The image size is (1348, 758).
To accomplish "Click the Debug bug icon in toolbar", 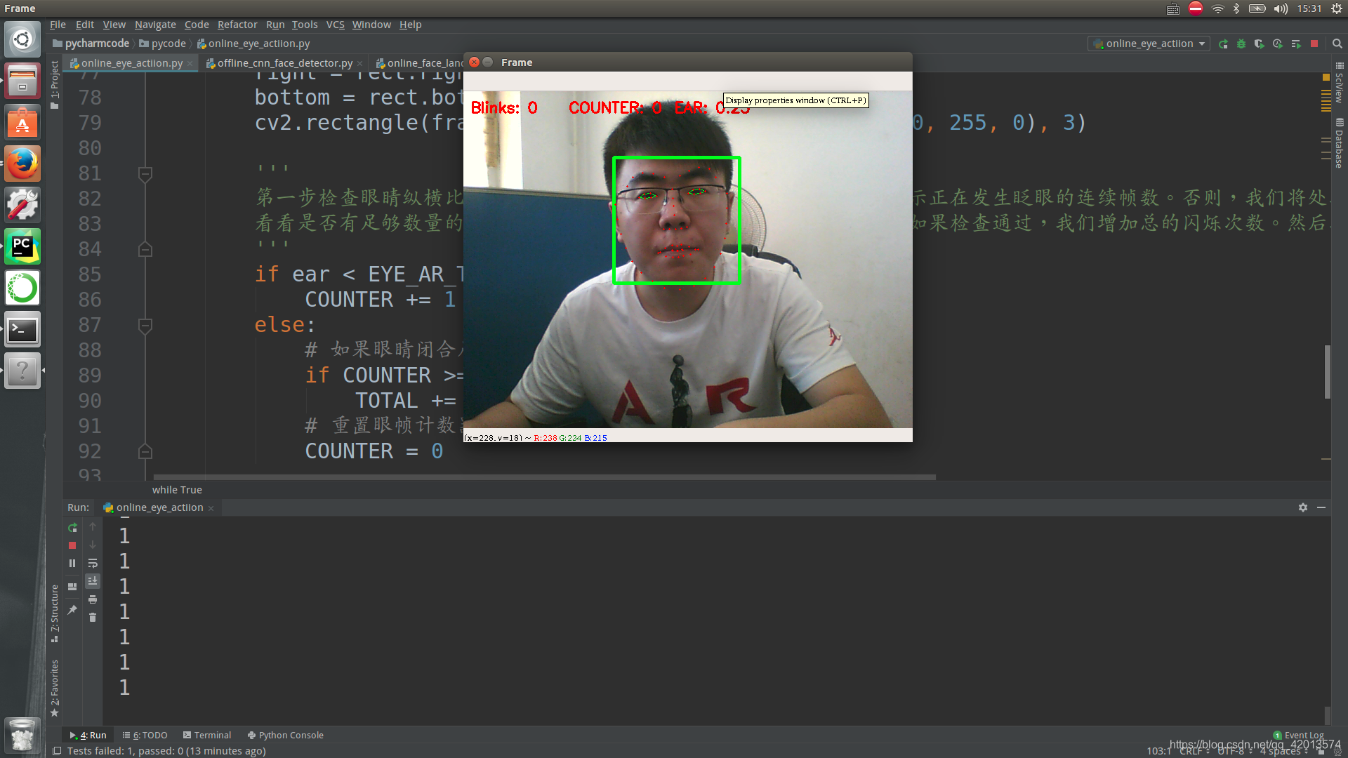I will coord(1241,44).
